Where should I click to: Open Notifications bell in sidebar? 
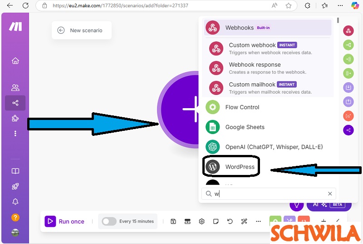coord(15,202)
